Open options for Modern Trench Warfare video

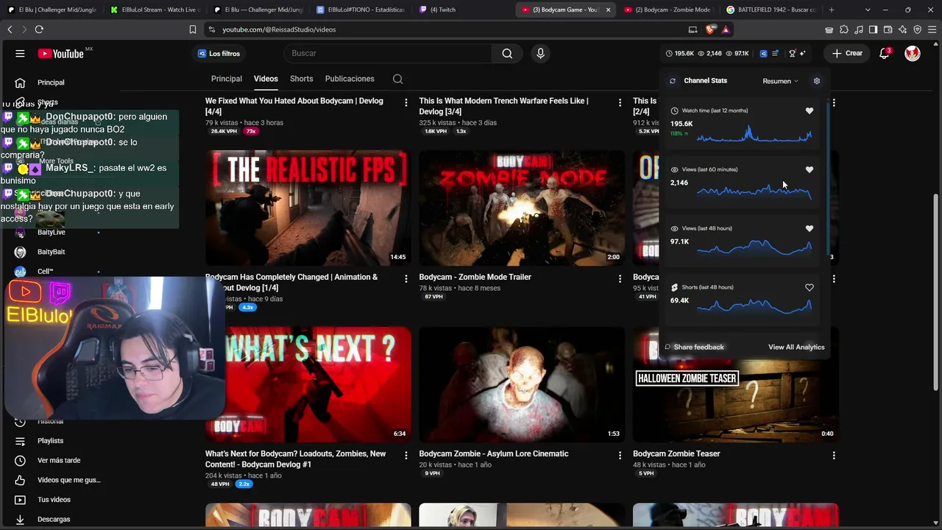coord(620,103)
